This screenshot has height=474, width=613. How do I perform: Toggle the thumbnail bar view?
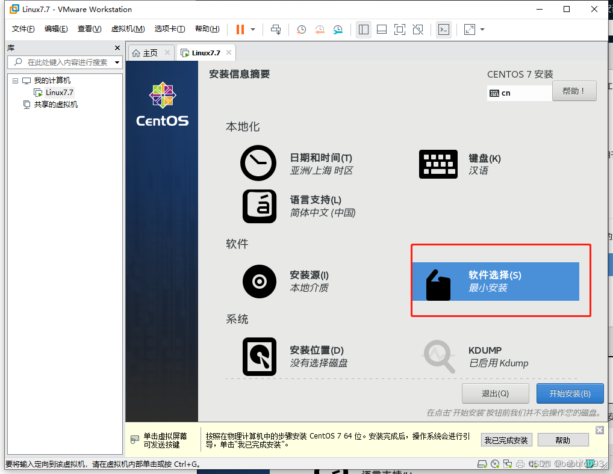click(x=382, y=29)
